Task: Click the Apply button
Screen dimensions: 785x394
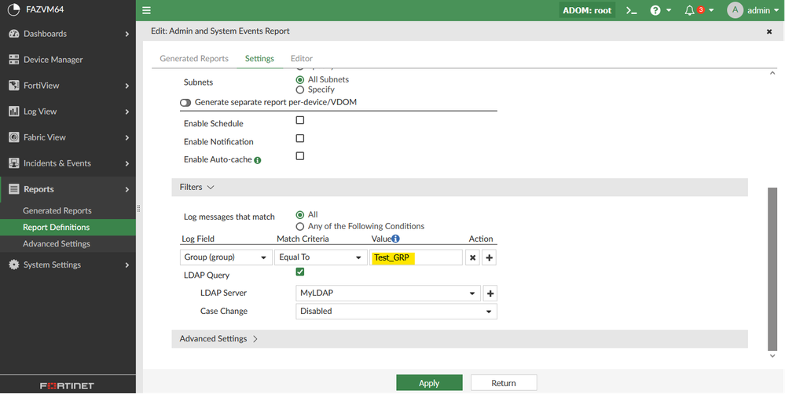Action: (x=429, y=383)
